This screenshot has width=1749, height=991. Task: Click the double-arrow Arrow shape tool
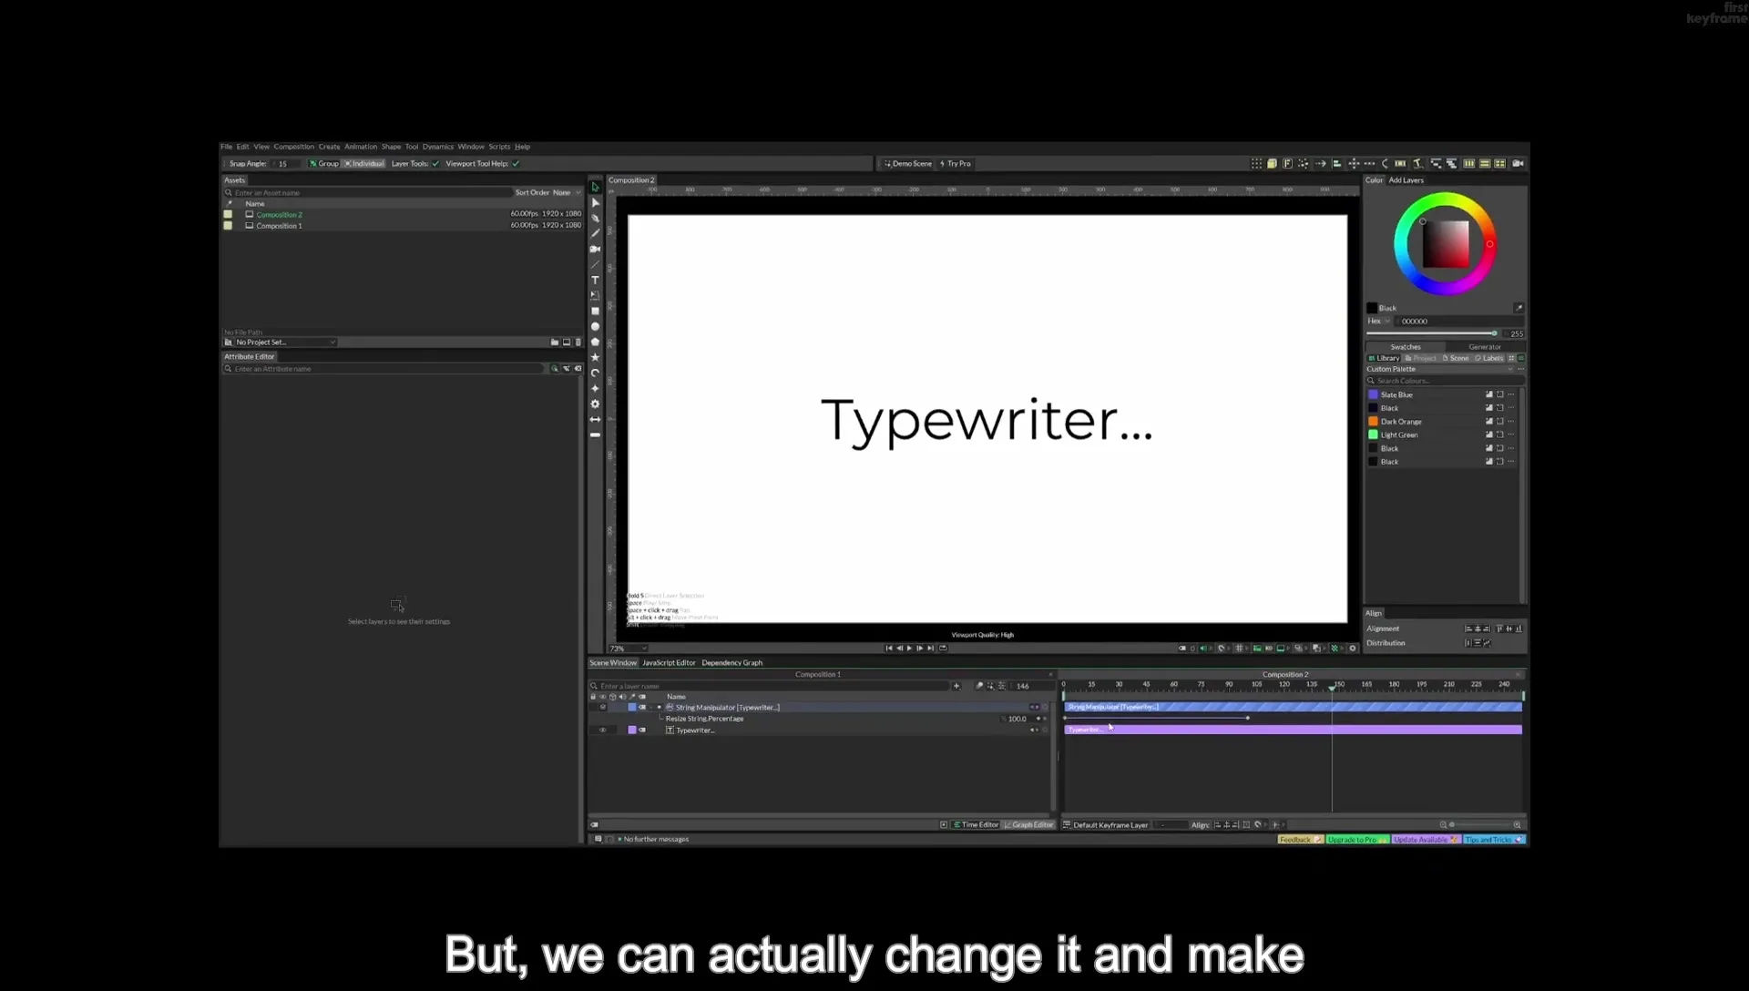[x=595, y=419]
